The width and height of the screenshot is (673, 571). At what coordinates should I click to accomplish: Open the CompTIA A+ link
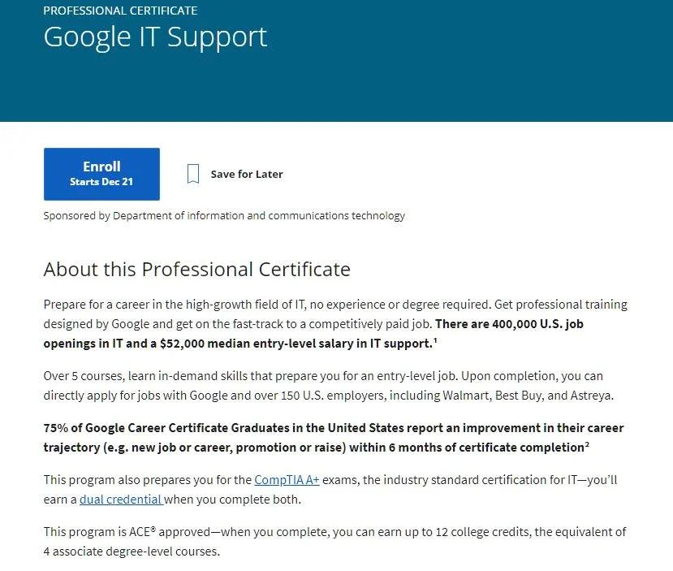(287, 479)
